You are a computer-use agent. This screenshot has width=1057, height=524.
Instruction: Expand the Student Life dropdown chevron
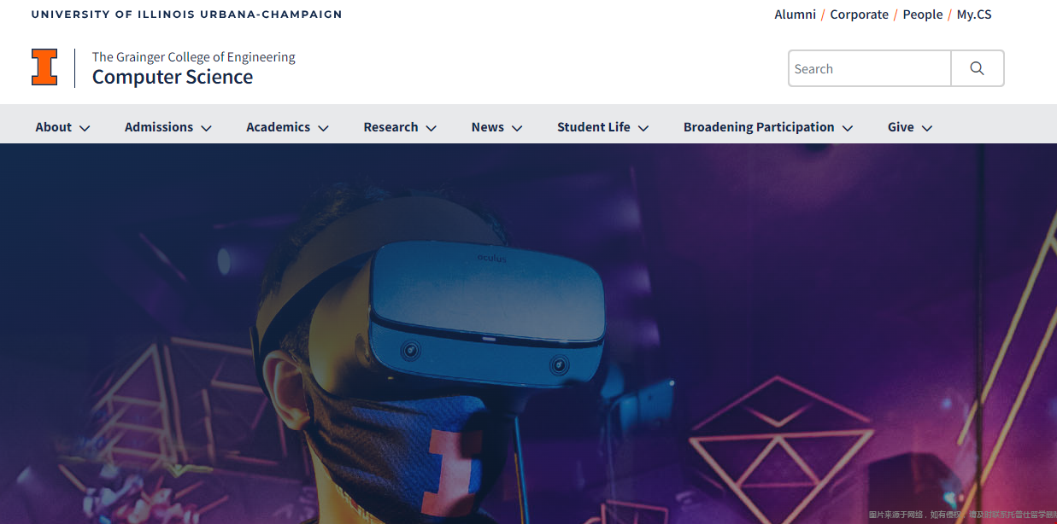[x=643, y=128]
